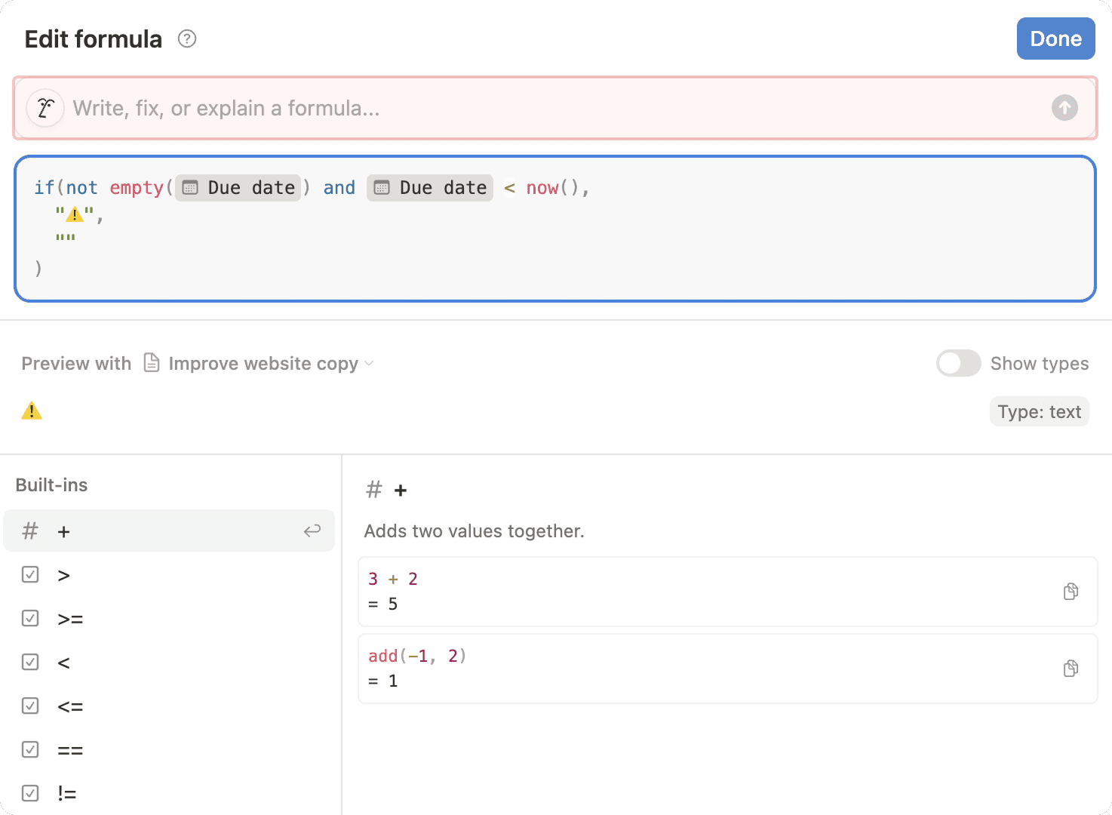Click the submit arrow in the AI prompt bar
Screen dimensions: 1112x815
(1064, 108)
